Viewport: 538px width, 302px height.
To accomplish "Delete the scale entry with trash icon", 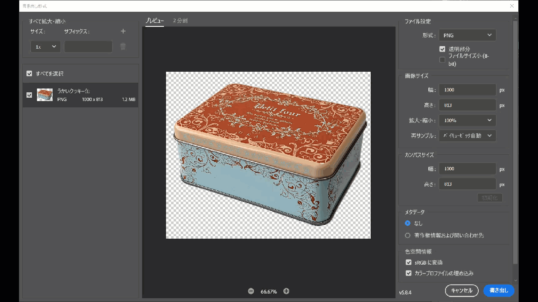I will coord(123,46).
